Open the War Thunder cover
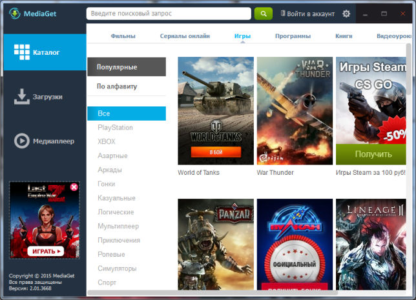This screenshot has width=416, height=300. pos(295,111)
